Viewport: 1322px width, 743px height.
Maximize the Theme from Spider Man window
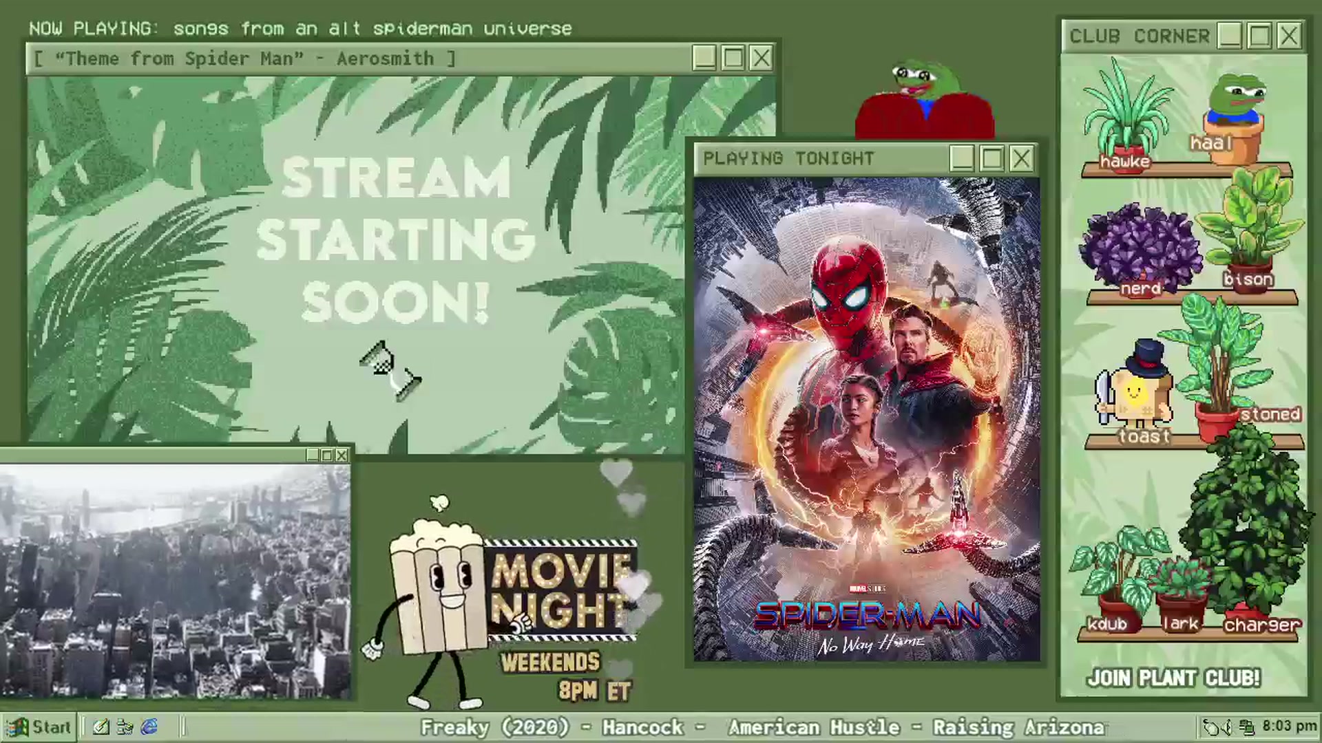733,58
